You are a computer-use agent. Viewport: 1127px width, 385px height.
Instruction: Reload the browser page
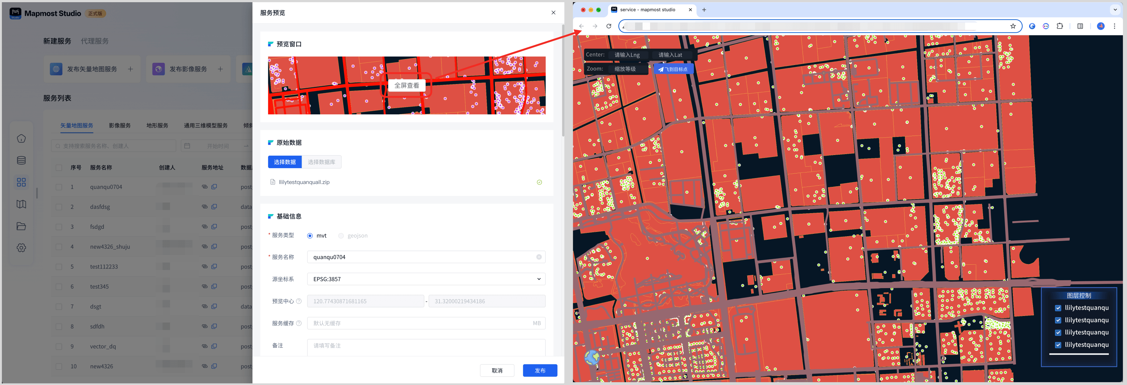coord(609,26)
